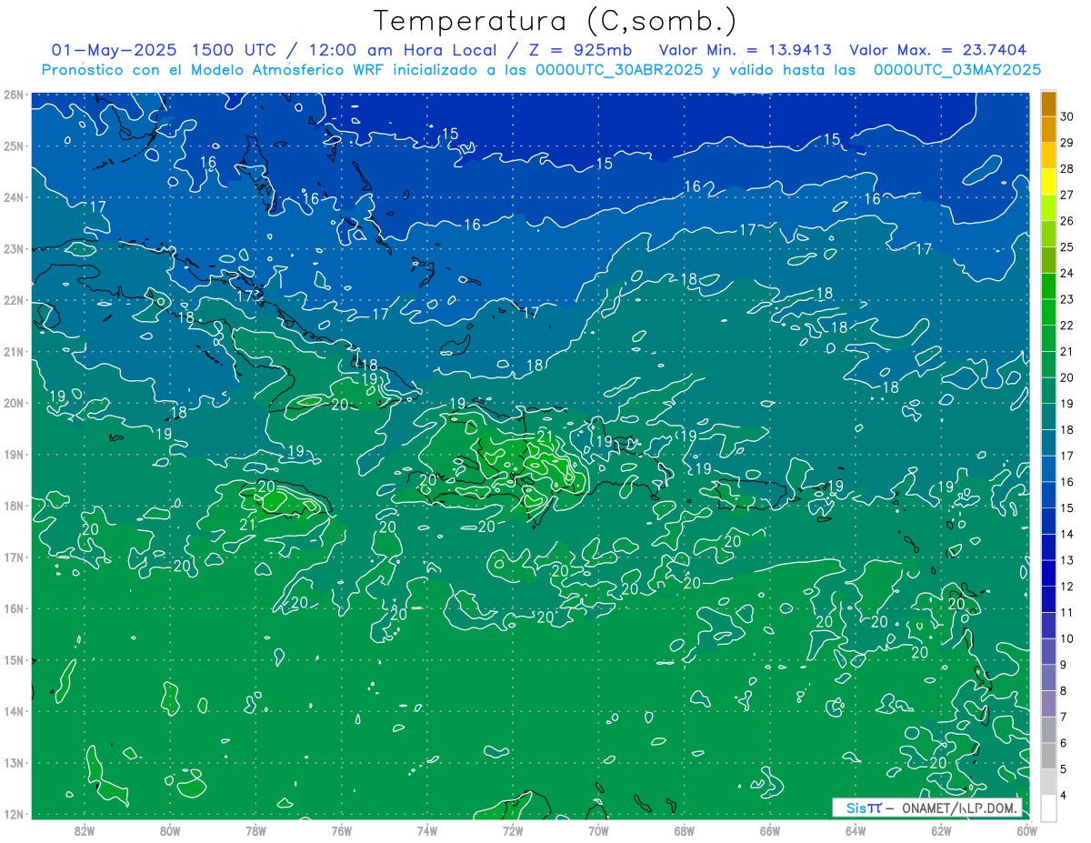Click the 78W longitude label
Screen dimensions: 1091x843
point(255,830)
